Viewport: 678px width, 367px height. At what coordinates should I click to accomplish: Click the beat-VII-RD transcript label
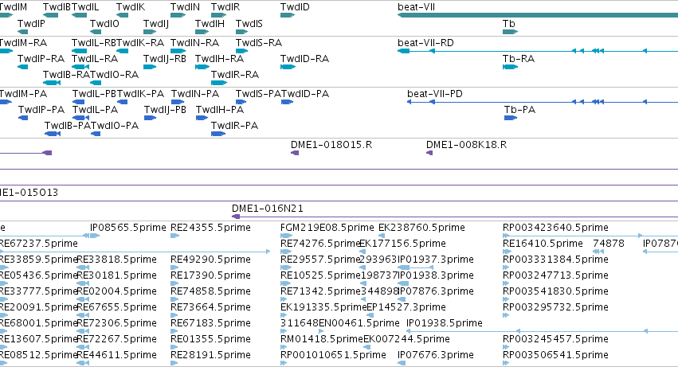click(x=425, y=43)
